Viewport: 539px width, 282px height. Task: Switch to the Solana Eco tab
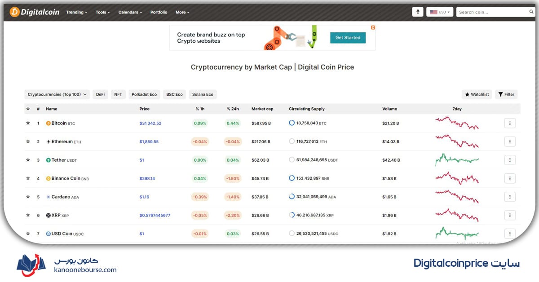(x=203, y=94)
